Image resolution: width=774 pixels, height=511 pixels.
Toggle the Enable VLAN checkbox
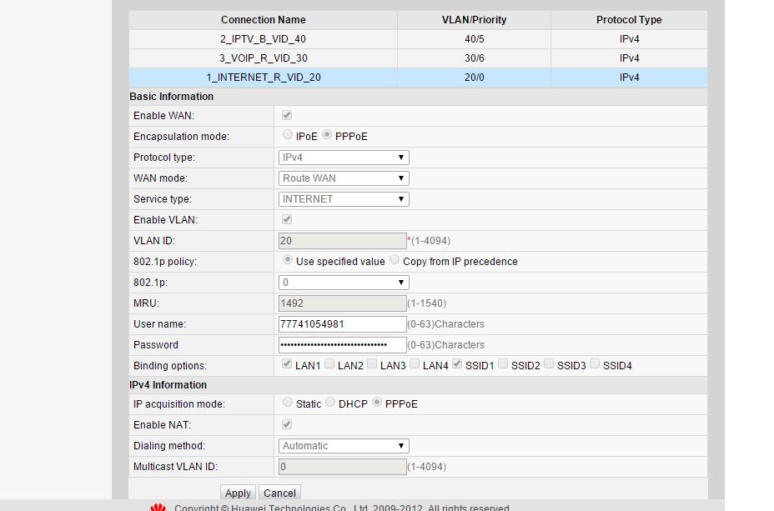(x=287, y=220)
